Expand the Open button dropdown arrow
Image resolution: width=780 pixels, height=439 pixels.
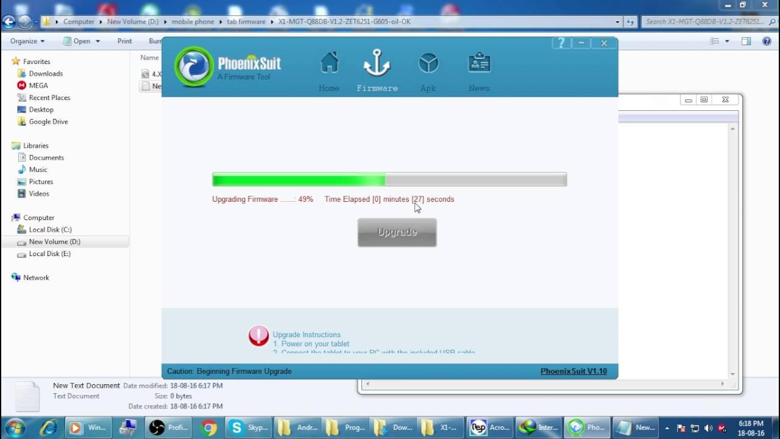97,41
